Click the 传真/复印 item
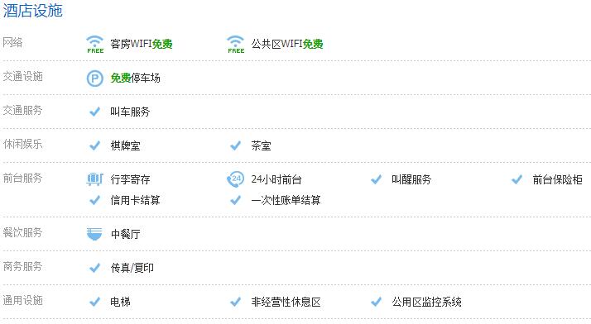The width and height of the screenshot is (591, 324). 132,268
